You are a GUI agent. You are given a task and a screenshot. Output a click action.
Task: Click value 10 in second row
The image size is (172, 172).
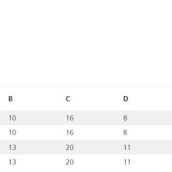pyautogui.click(x=12, y=132)
